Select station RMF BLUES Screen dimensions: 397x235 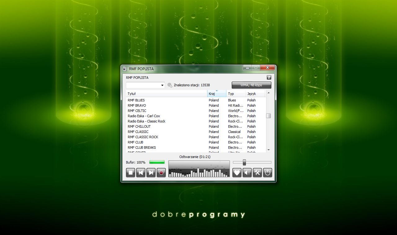click(x=136, y=100)
